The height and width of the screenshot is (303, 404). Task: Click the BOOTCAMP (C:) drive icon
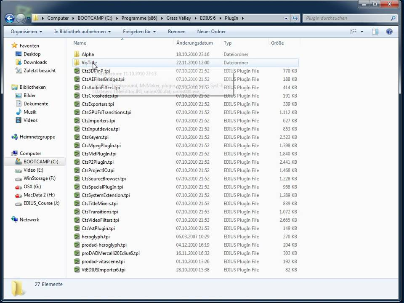(x=18, y=162)
